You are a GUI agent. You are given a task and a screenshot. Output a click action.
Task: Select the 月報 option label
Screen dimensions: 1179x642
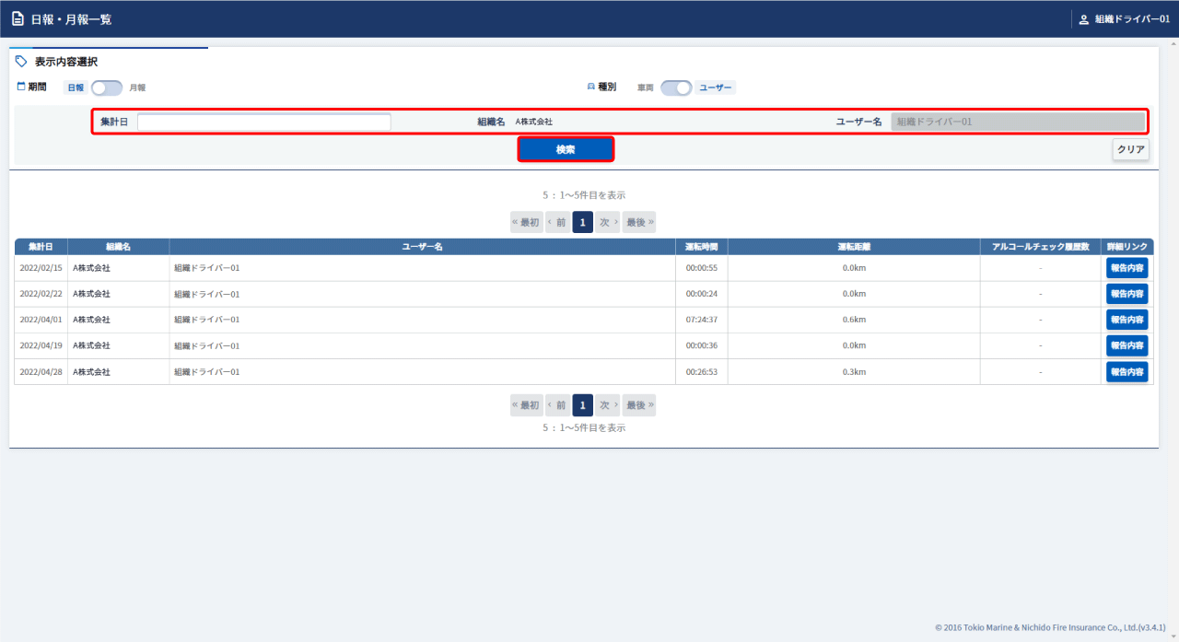click(137, 88)
